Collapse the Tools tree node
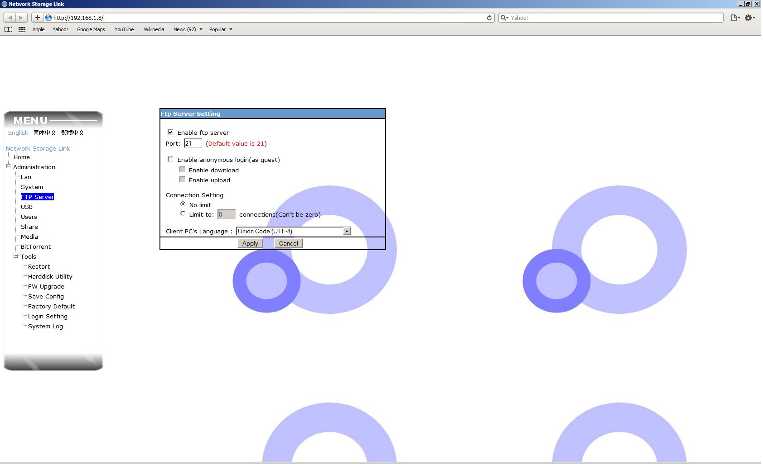 point(15,256)
